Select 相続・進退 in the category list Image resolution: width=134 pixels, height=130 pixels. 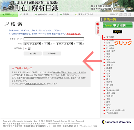click(x=111, y=51)
